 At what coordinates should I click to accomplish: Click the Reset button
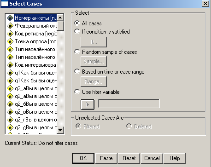click(x=129, y=158)
